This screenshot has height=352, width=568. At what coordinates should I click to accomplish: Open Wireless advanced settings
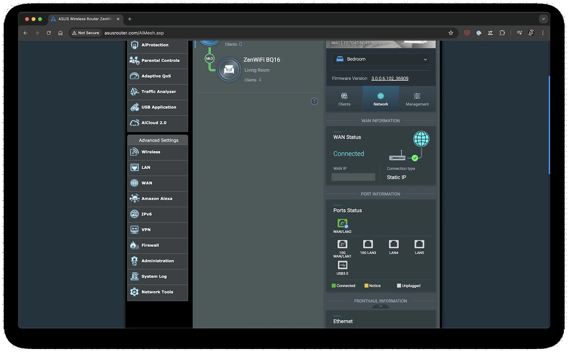click(157, 152)
